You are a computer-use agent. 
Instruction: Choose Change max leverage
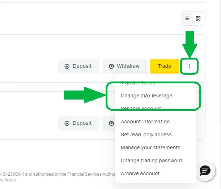click(146, 96)
